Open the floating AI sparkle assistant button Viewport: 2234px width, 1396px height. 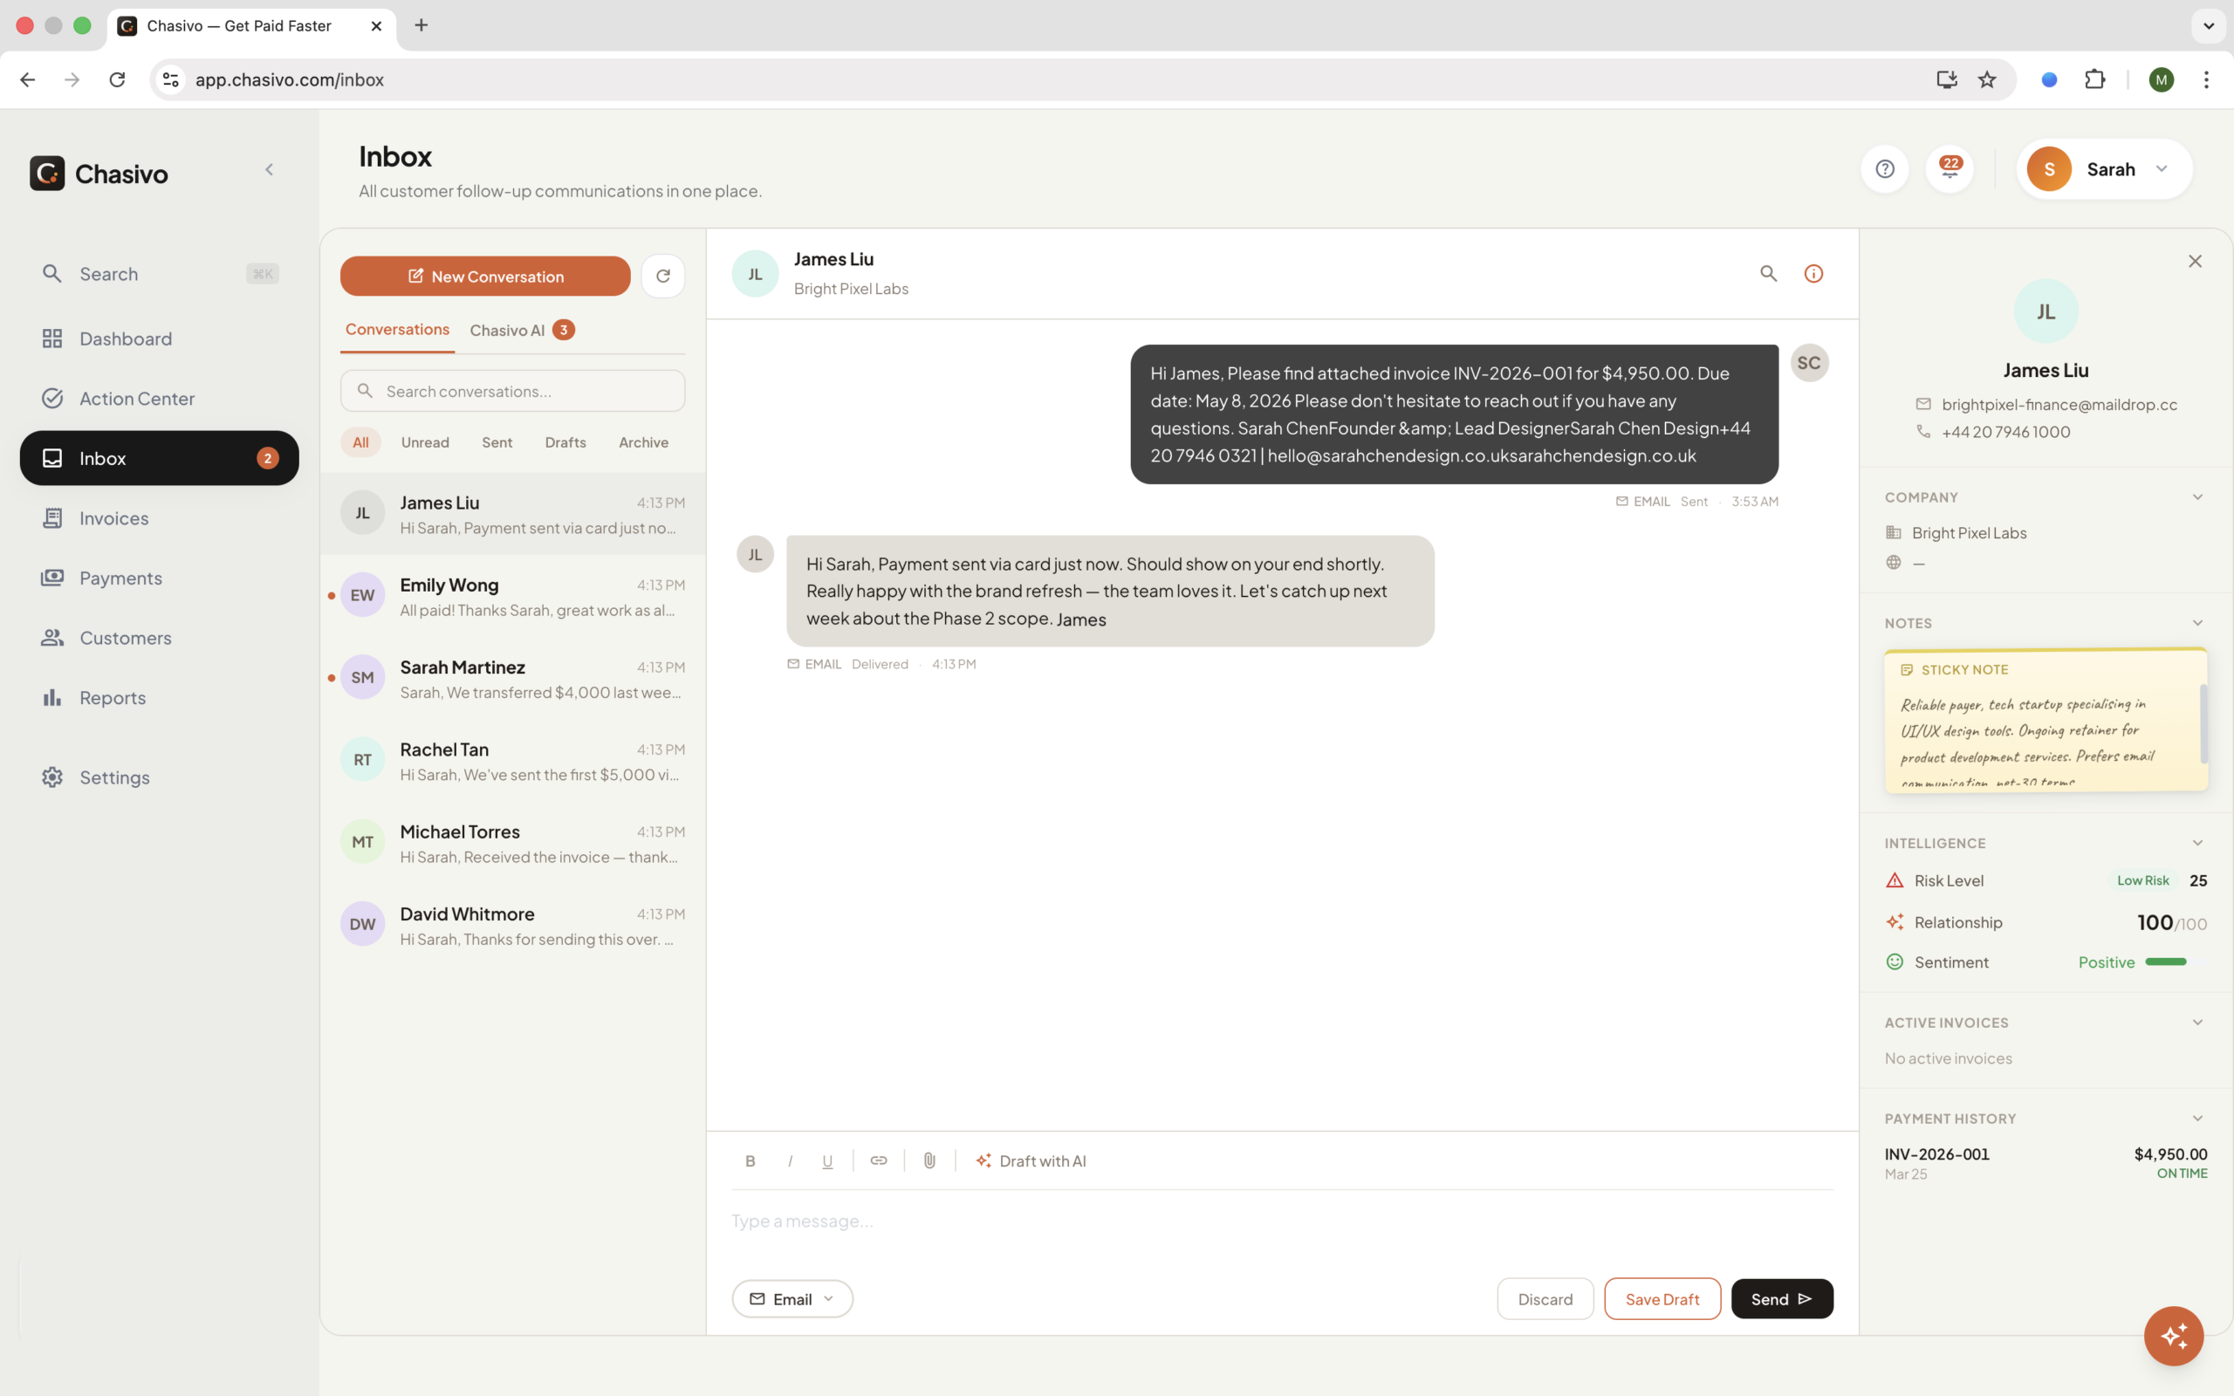click(2173, 1335)
